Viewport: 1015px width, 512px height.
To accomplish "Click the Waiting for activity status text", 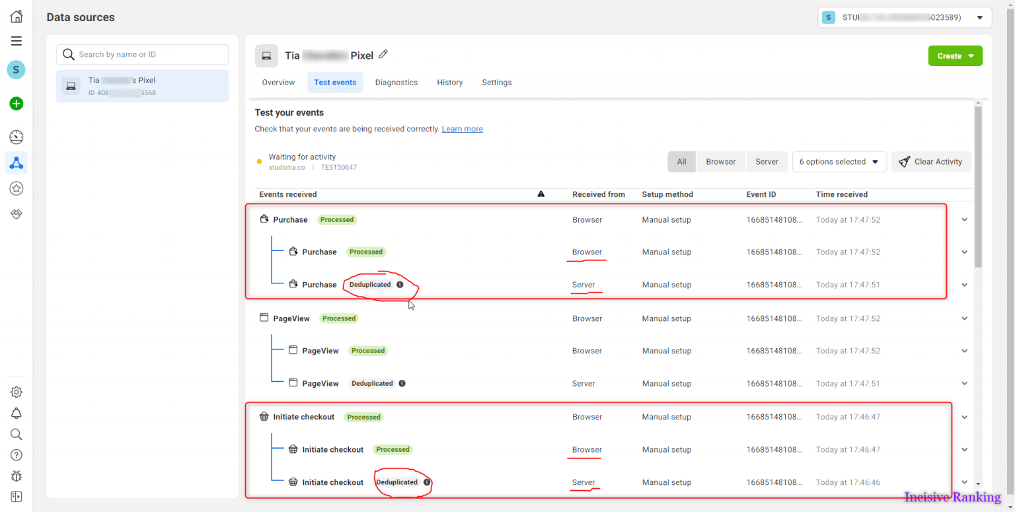I will point(302,157).
